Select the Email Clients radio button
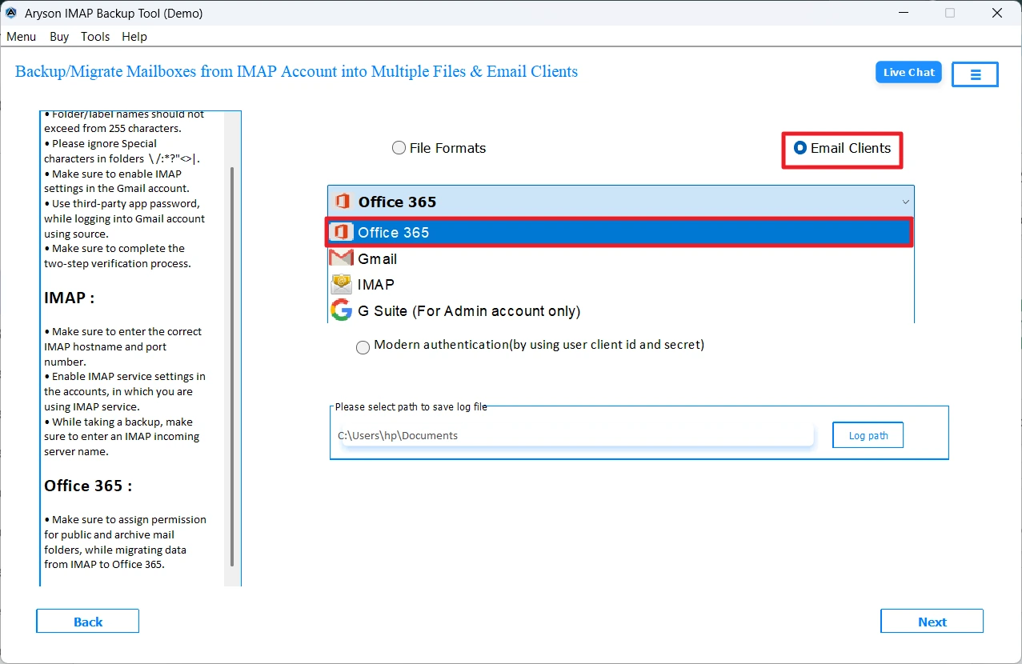1022x664 pixels. coord(800,148)
